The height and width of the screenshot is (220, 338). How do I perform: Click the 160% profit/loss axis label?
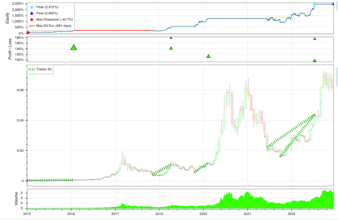click(x=19, y=43)
